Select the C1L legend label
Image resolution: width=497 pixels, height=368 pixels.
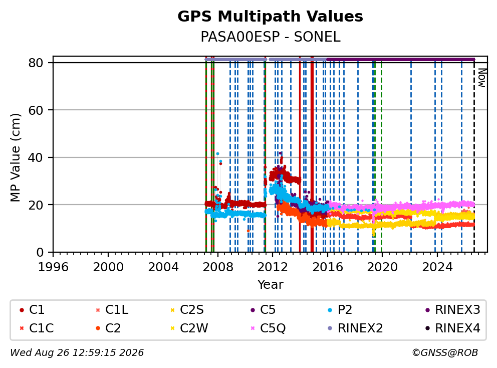point(117,310)
